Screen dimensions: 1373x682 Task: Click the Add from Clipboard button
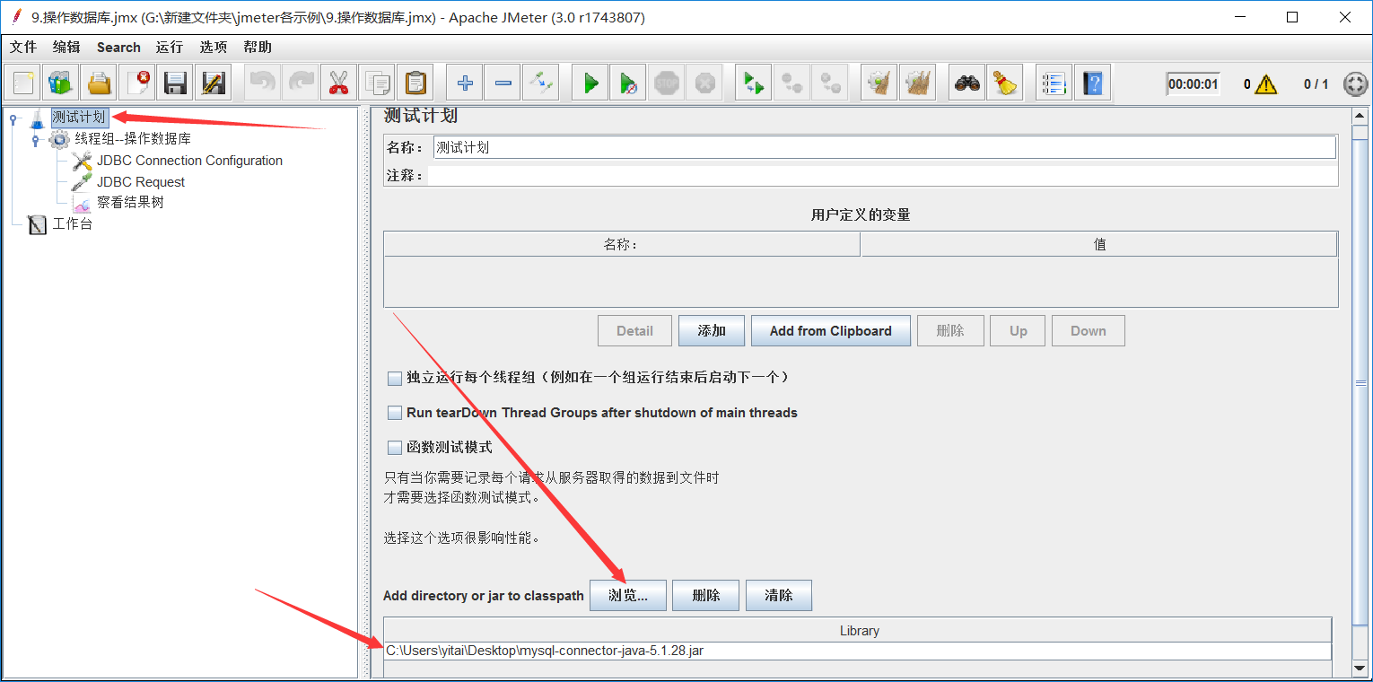[831, 330]
